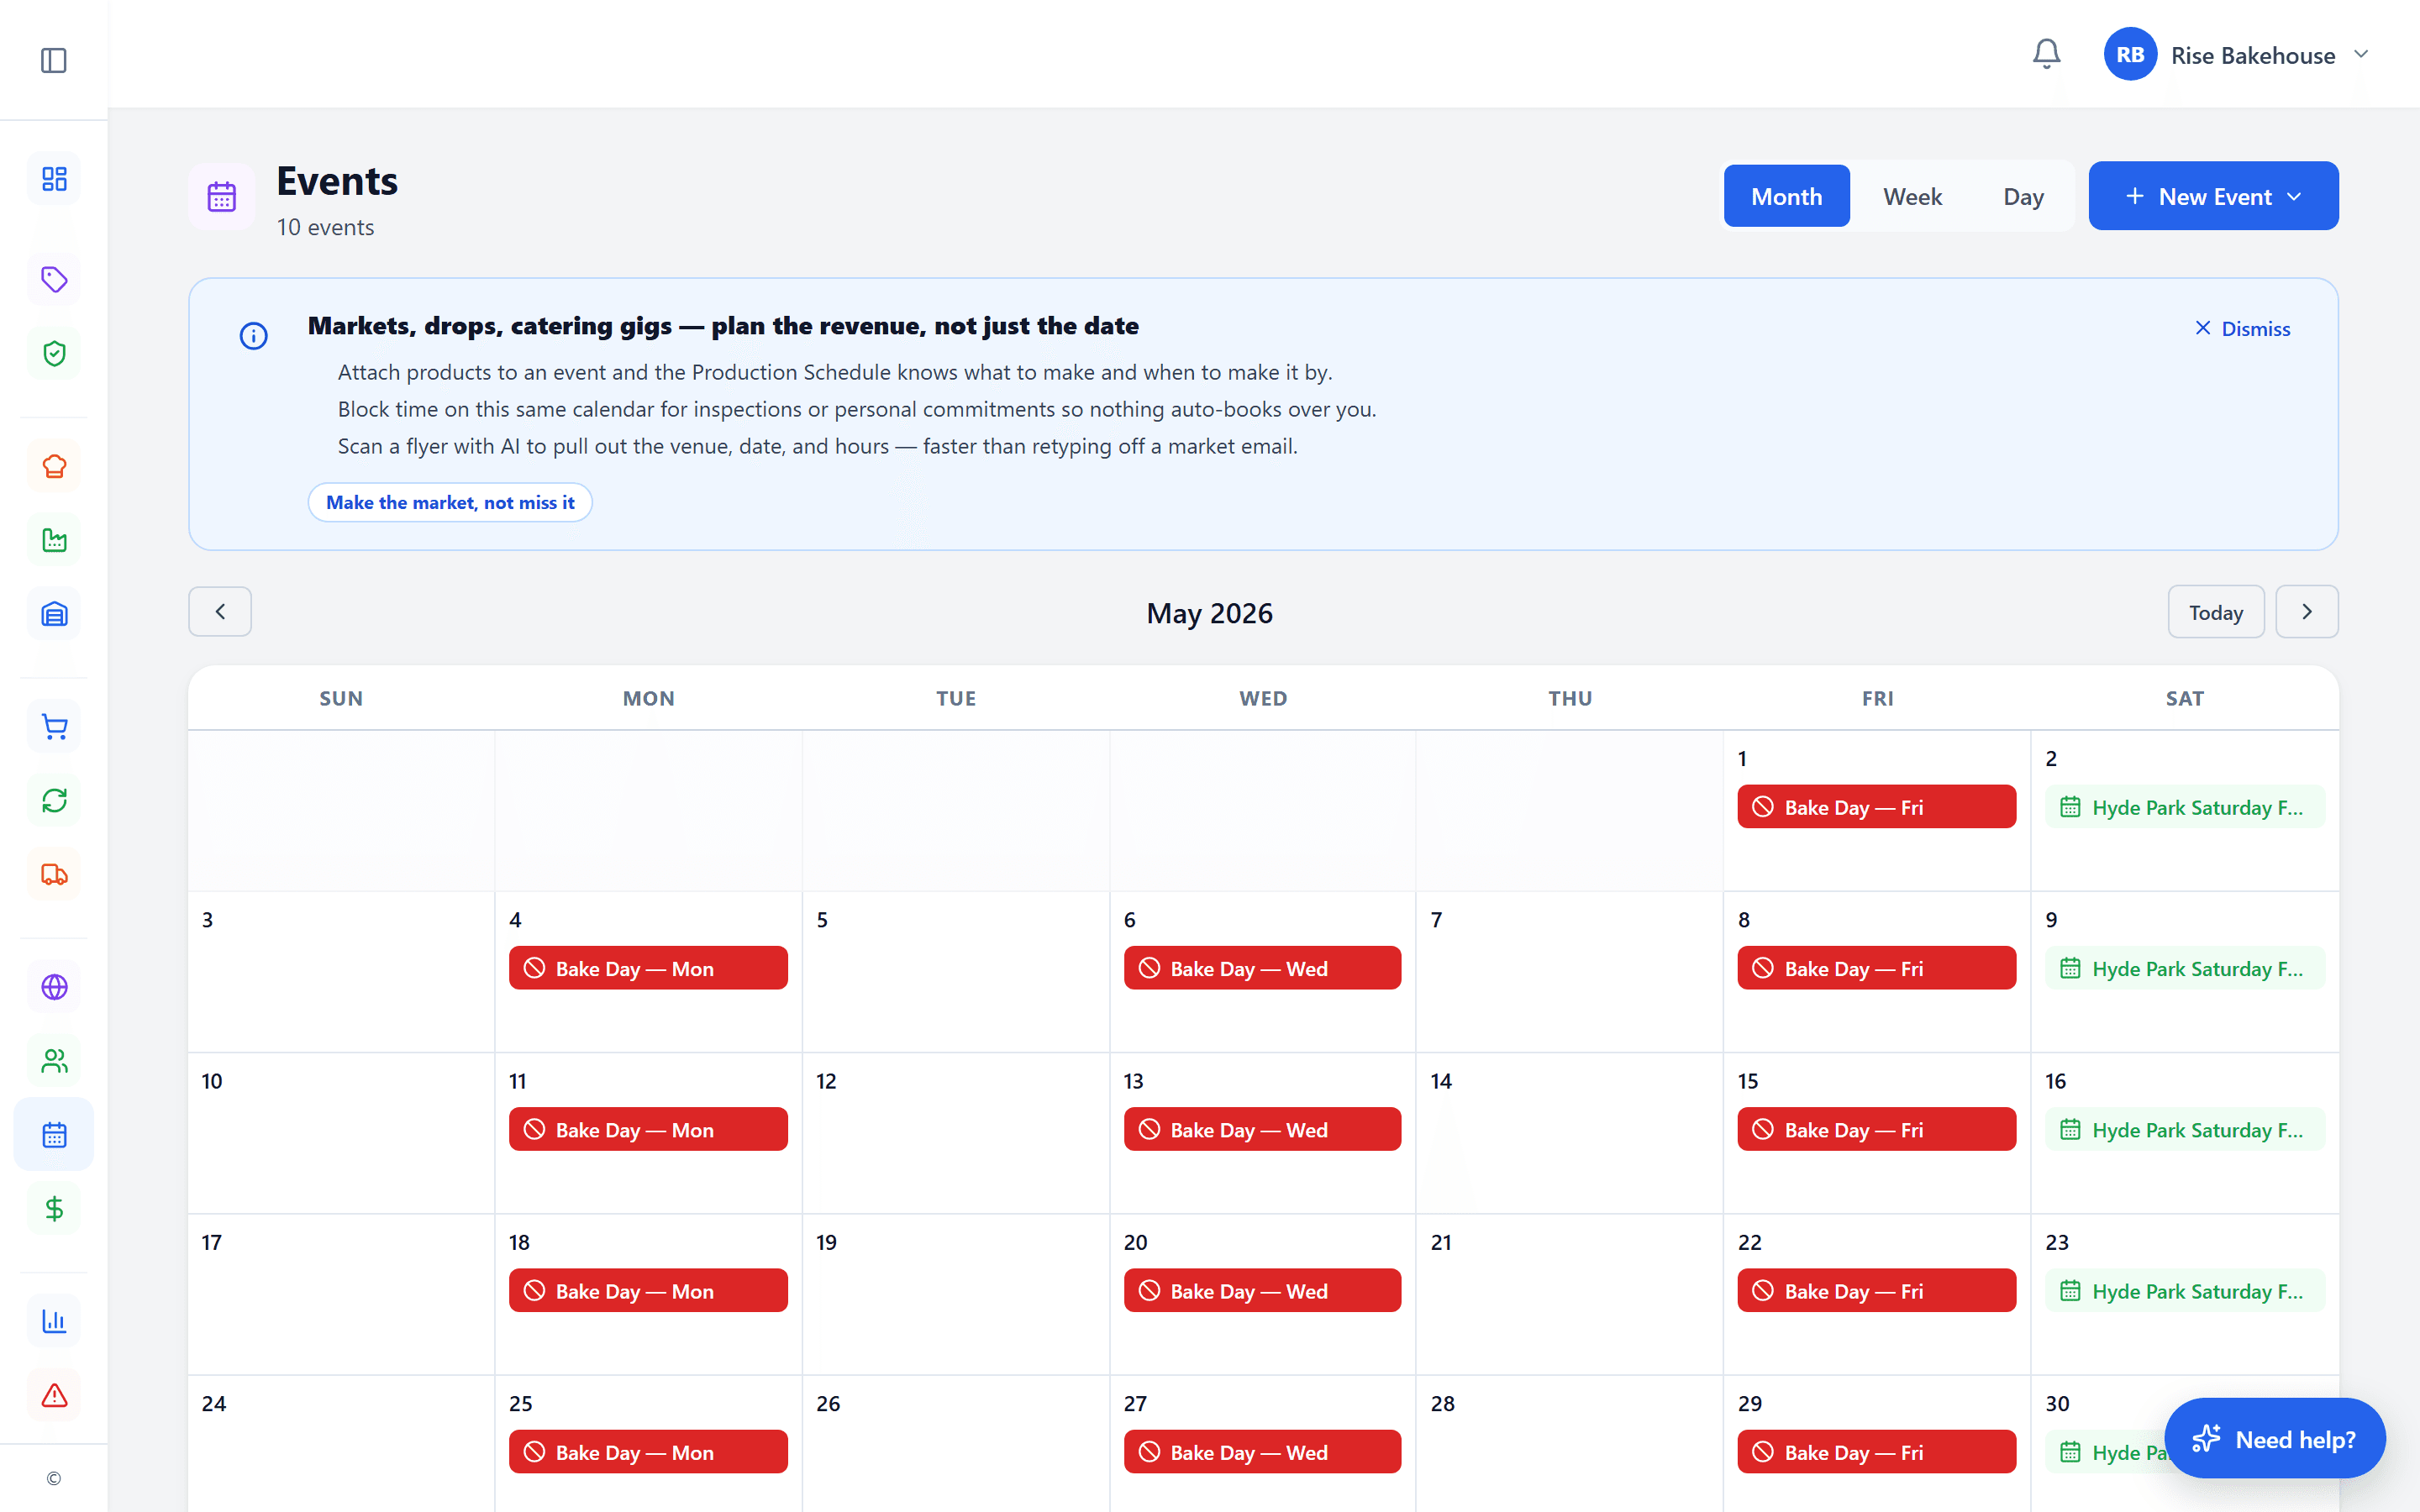Open Bake Day — Fri on May 29

pyautogui.click(x=1876, y=1451)
